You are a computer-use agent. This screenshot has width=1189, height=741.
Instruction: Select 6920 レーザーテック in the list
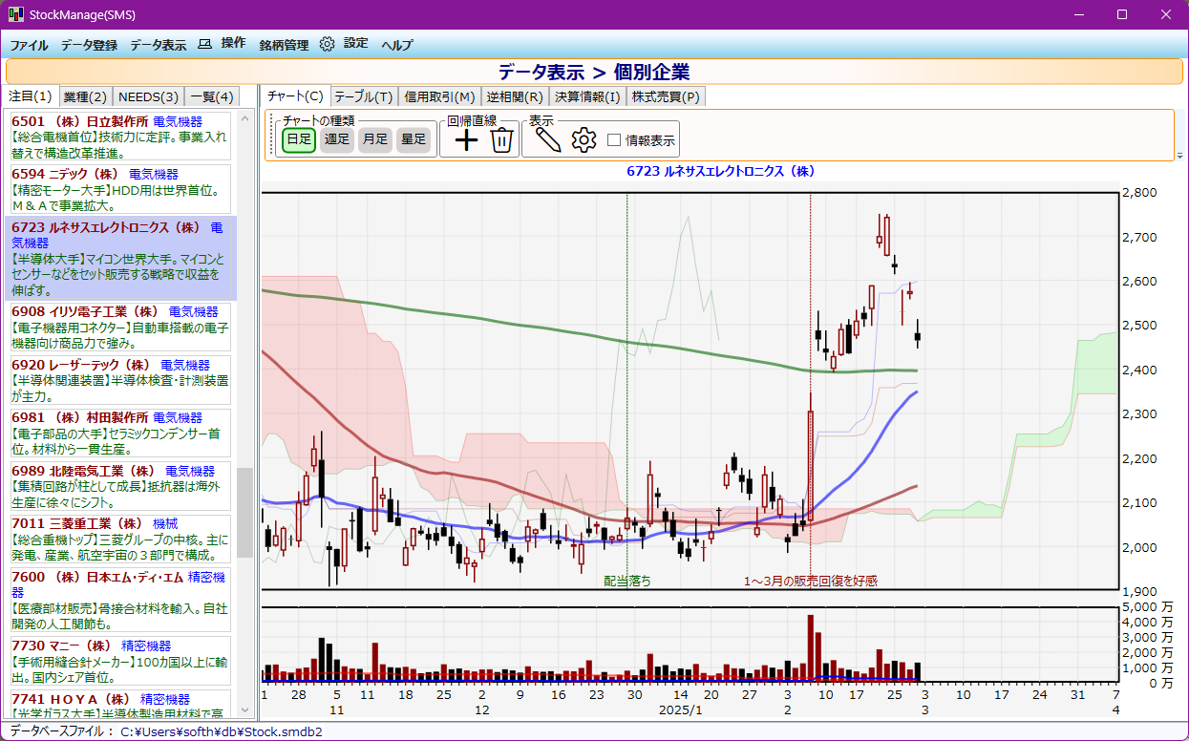tap(118, 380)
